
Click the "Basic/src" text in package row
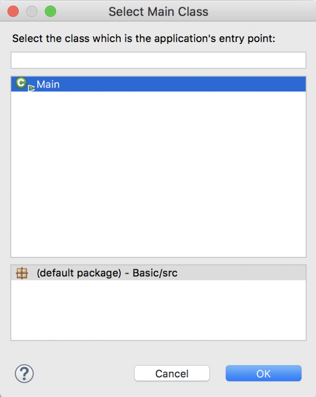pyautogui.click(x=155, y=274)
